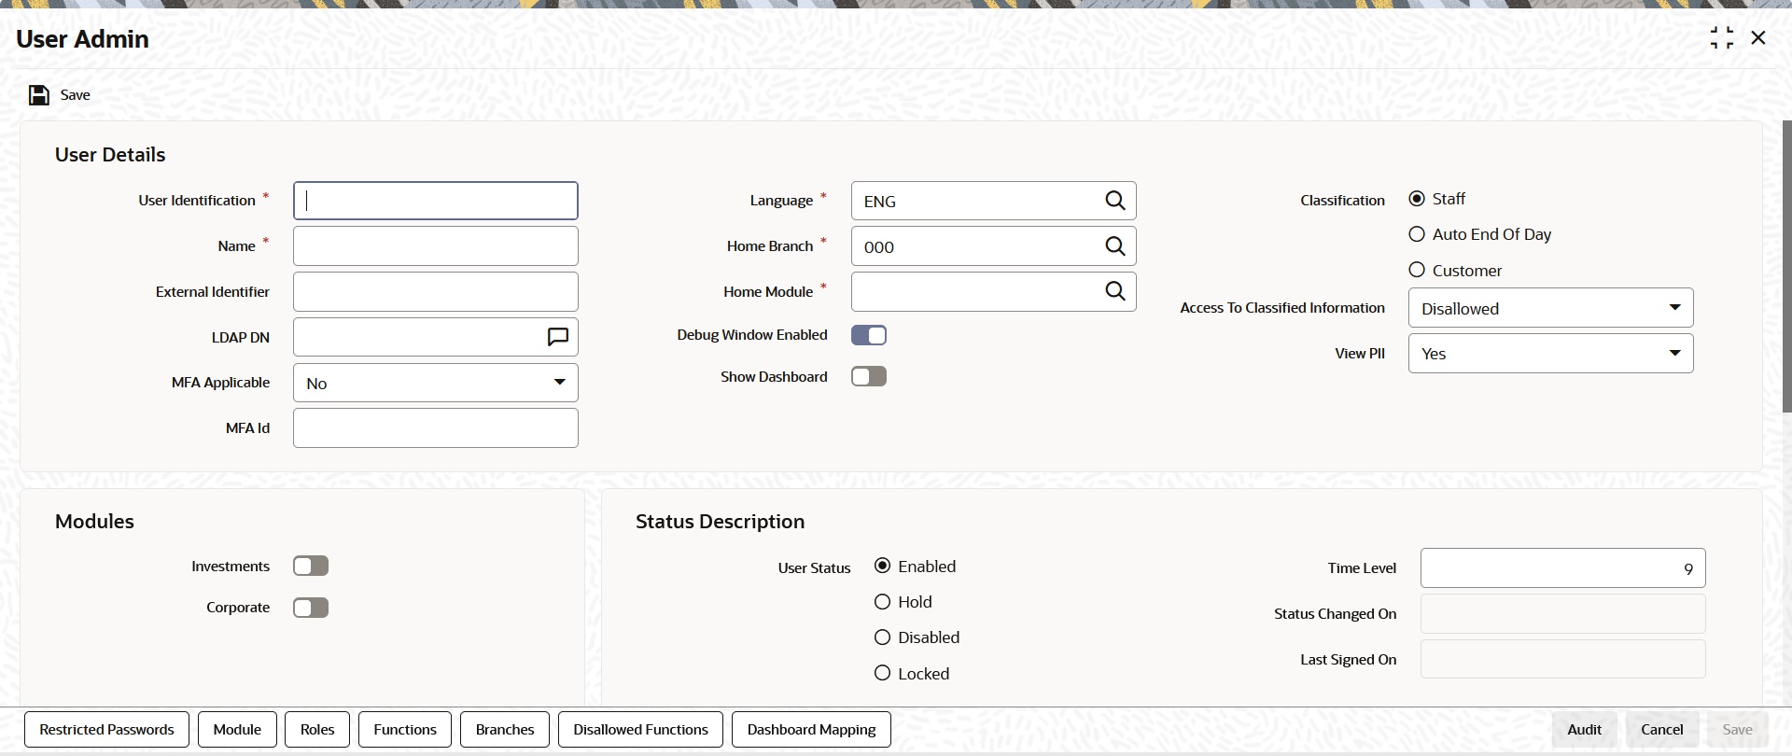
Task: Open the Disallowed Functions tab
Action: coord(640,730)
